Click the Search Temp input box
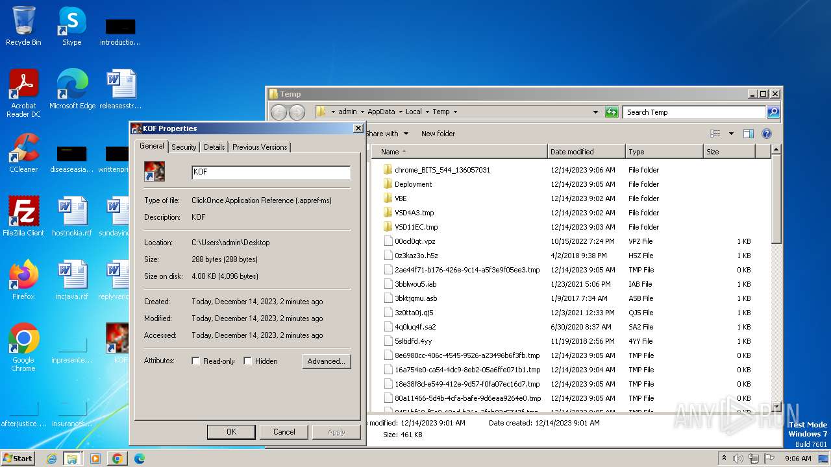 click(694, 112)
